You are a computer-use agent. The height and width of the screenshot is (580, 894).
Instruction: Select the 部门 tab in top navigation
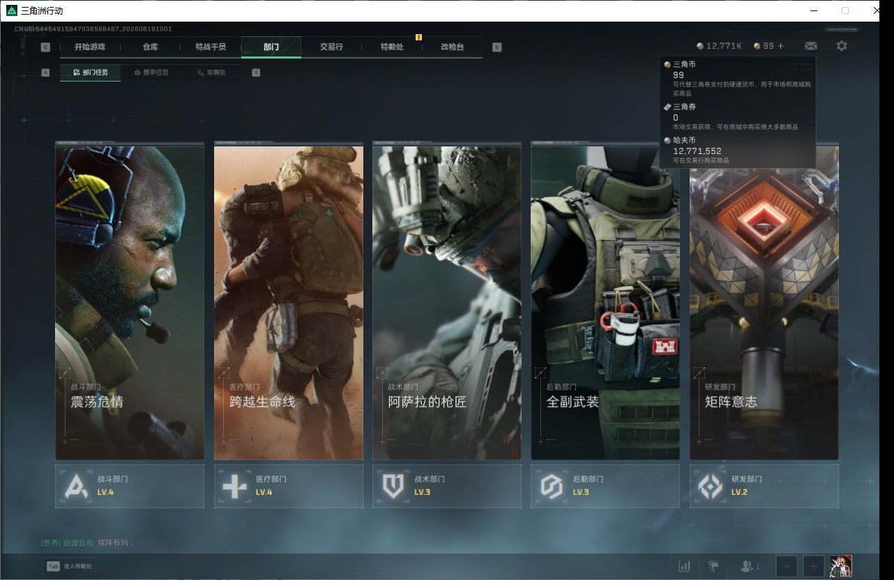pos(271,47)
